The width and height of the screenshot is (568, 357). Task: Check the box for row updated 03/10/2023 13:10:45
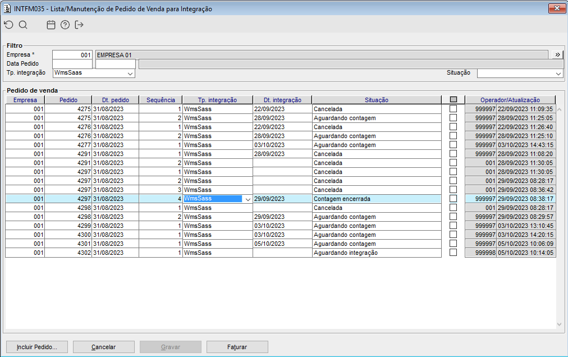point(453,226)
